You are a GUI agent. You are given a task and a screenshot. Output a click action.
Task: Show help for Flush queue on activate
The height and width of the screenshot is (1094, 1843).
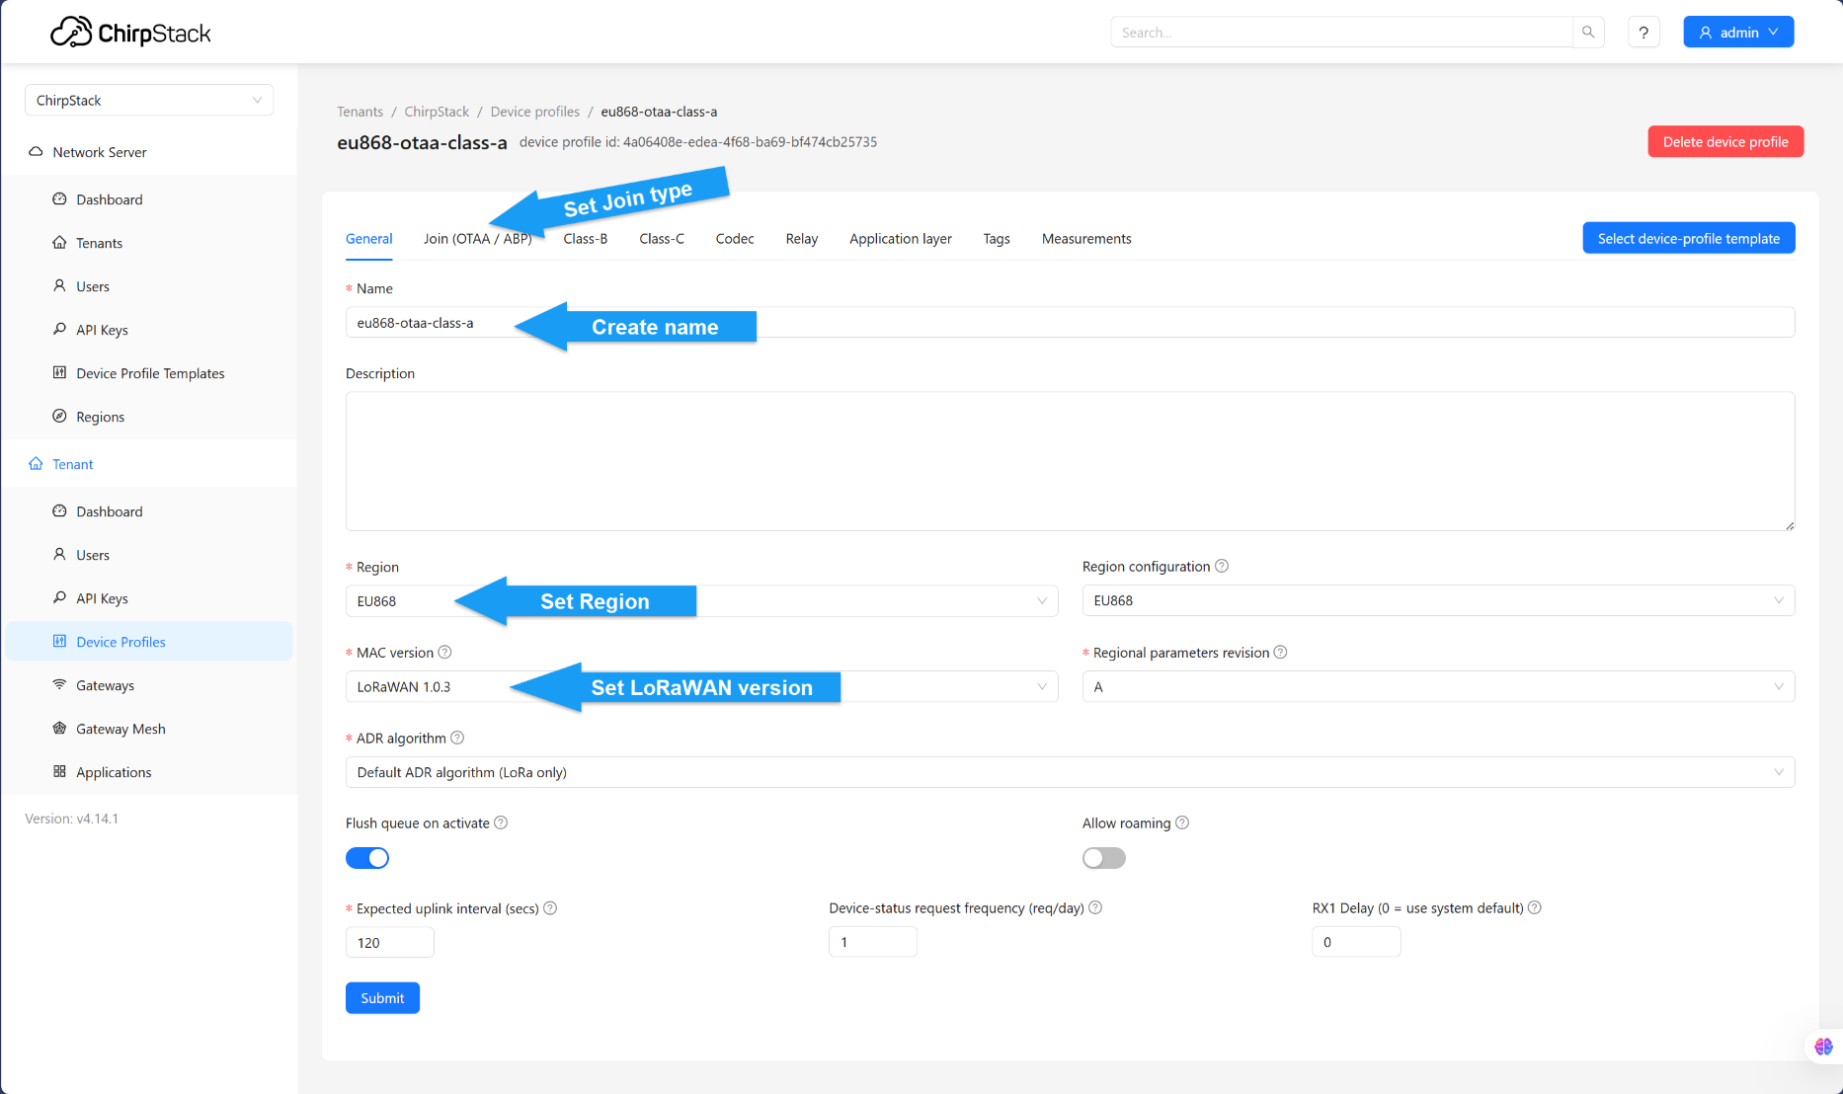pyautogui.click(x=501, y=822)
